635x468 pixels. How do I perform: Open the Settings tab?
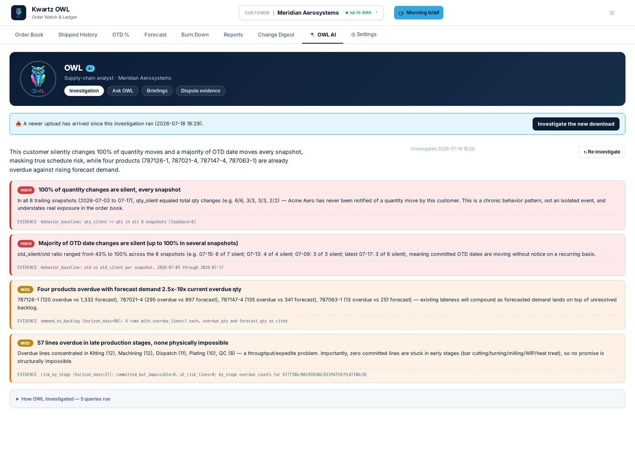(x=364, y=35)
